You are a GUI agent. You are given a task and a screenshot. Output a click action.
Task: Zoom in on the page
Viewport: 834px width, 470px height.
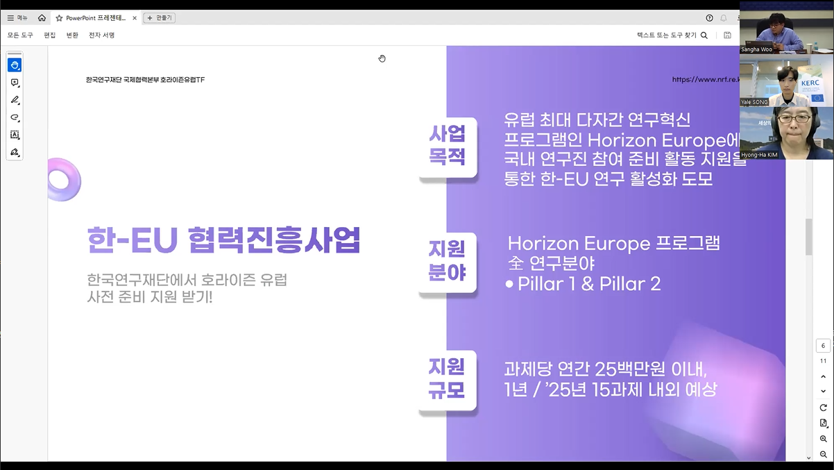[x=824, y=439]
